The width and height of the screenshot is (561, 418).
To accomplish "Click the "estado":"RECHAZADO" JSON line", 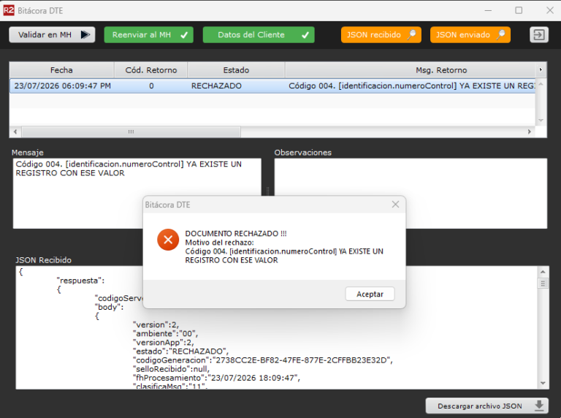I will click(180, 351).
